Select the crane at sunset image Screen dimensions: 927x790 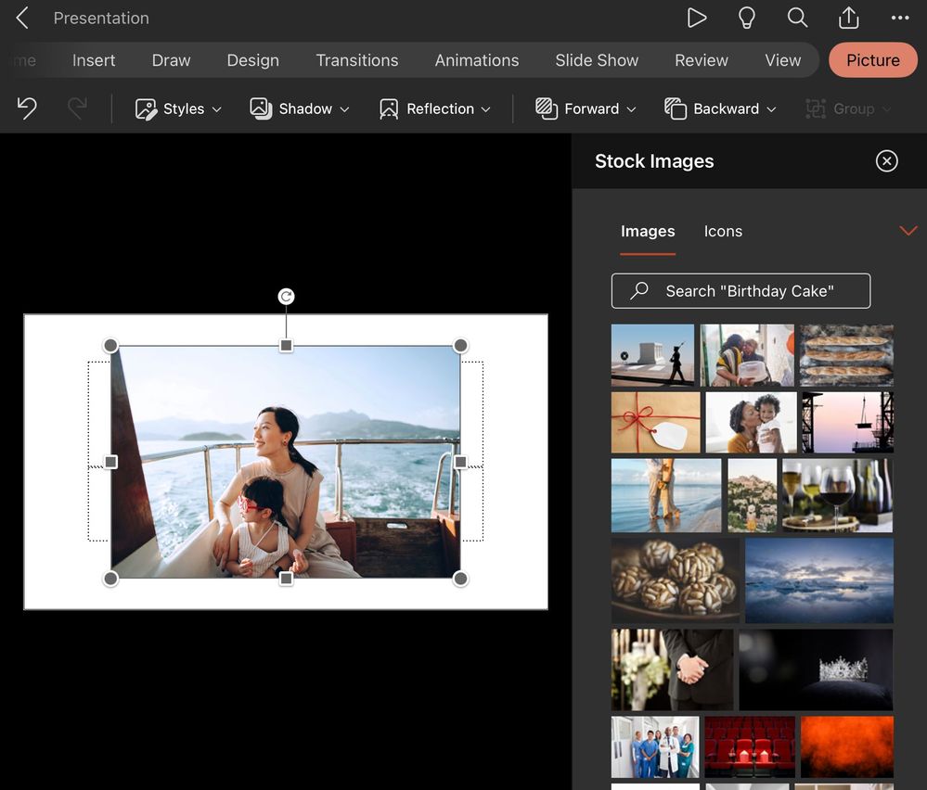pos(848,423)
